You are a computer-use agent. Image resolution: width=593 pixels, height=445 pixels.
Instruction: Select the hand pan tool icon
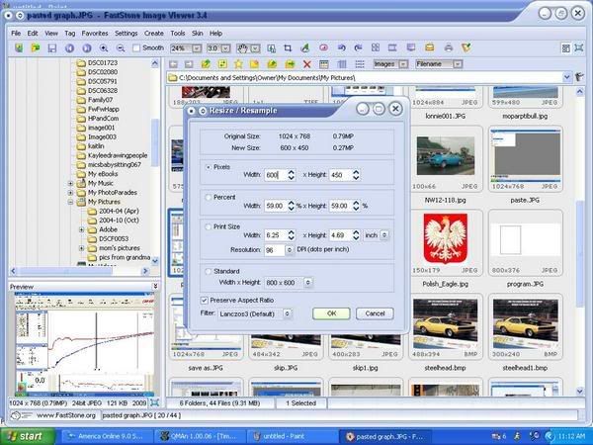(242, 48)
